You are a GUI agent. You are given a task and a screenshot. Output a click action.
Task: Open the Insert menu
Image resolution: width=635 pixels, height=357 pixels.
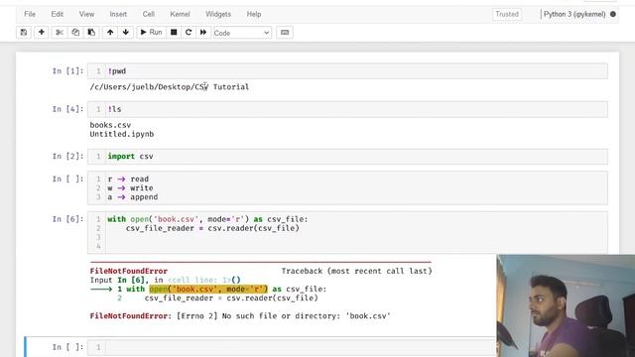[x=118, y=14]
